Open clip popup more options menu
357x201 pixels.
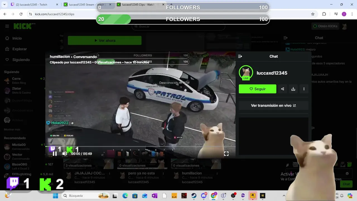pos(304,89)
